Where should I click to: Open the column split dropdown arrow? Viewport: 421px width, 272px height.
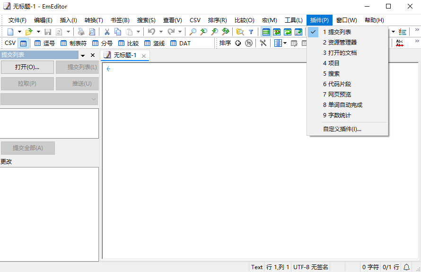click(x=285, y=43)
